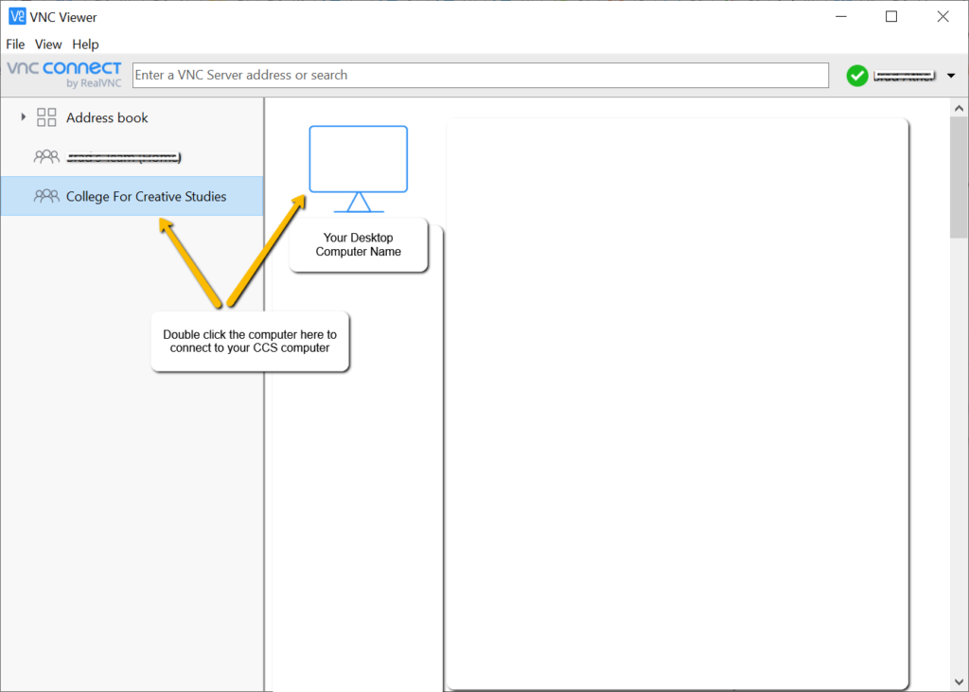This screenshot has width=969, height=692.
Task: Click the scrollbar up arrow
Action: (x=959, y=106)
